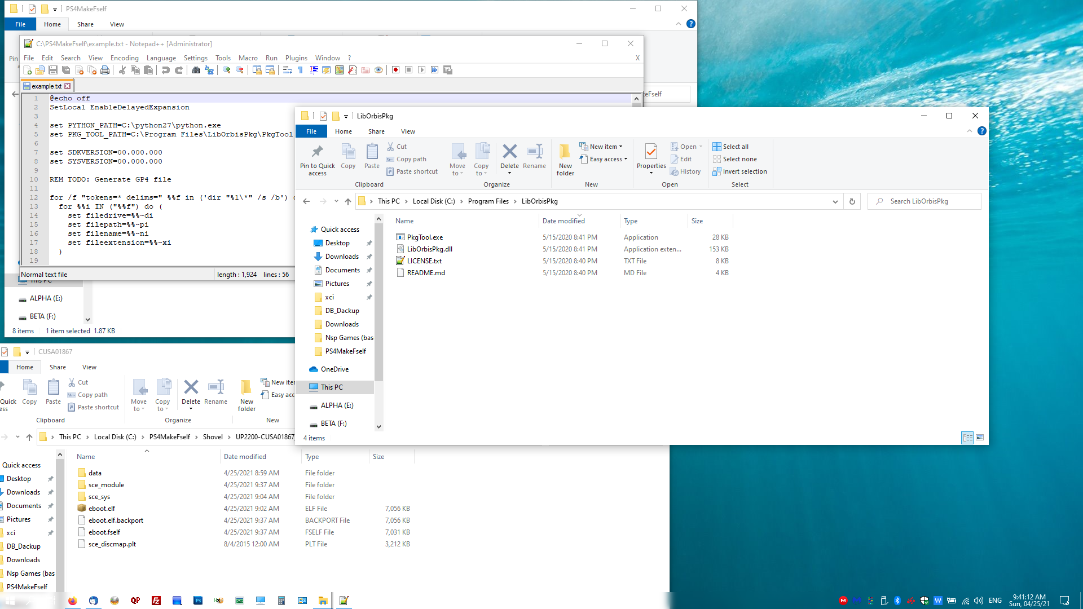Switch to the View tab in LibOrbisPkg

[408, 131]
